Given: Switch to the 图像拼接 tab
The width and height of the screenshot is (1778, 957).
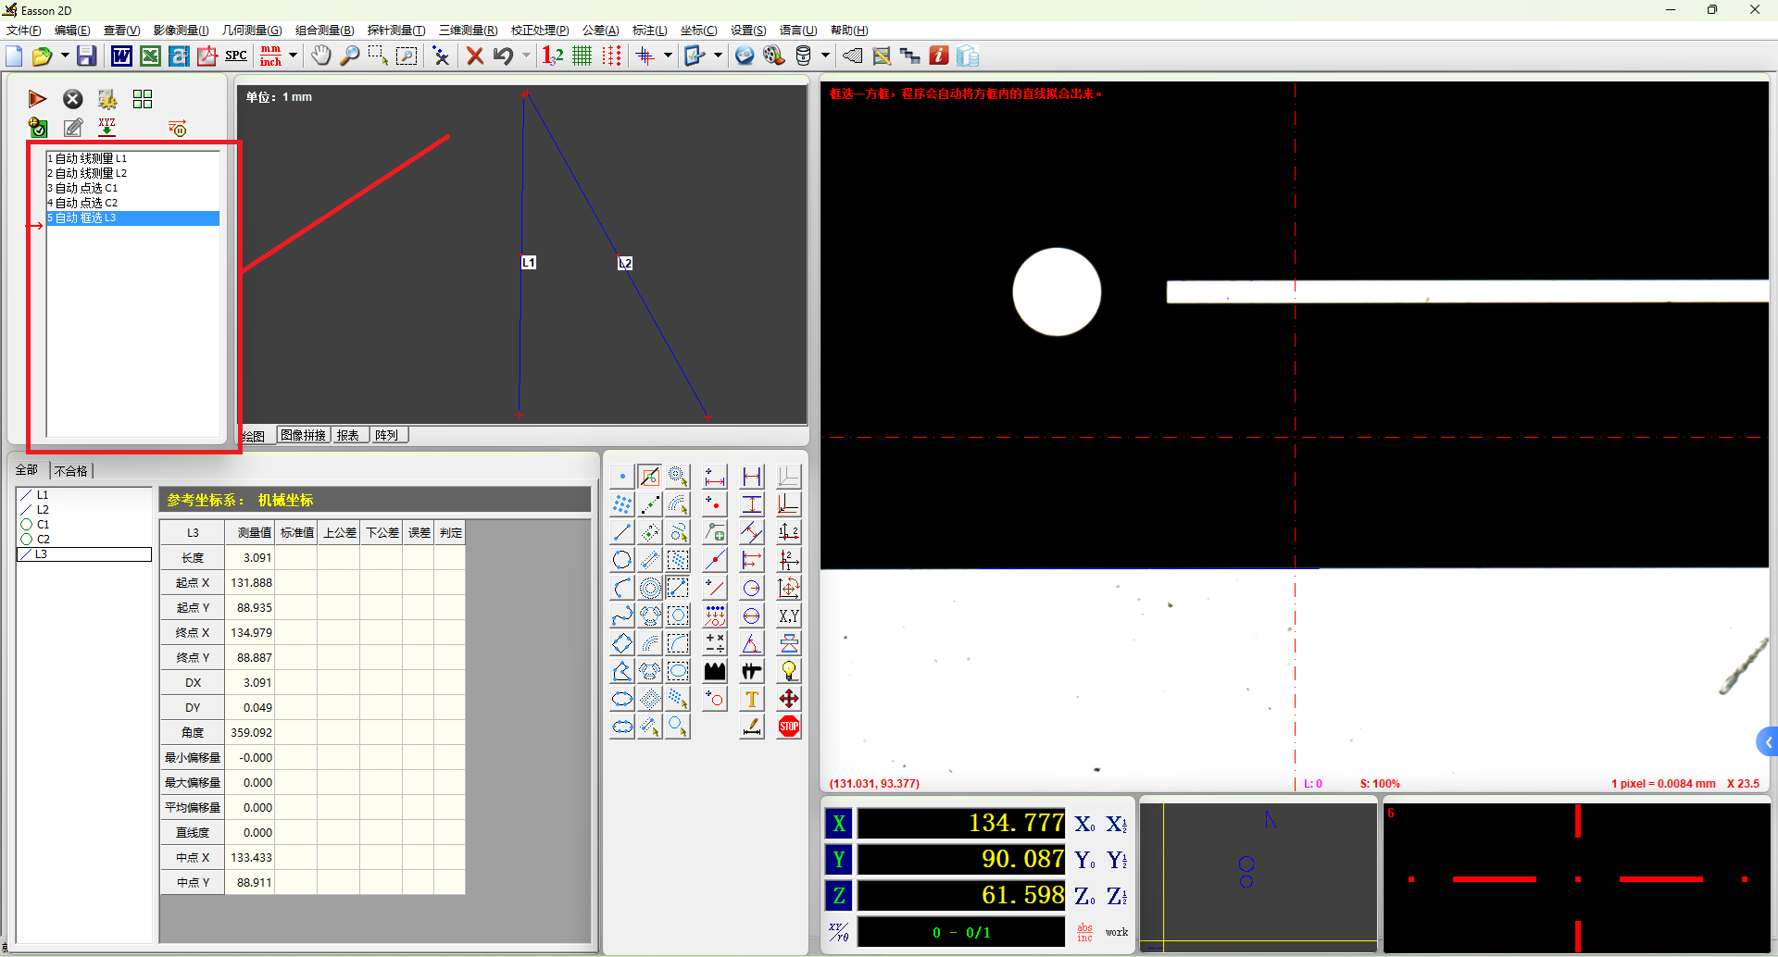Looking at the screenshot, I should click(x=303, y=435).
